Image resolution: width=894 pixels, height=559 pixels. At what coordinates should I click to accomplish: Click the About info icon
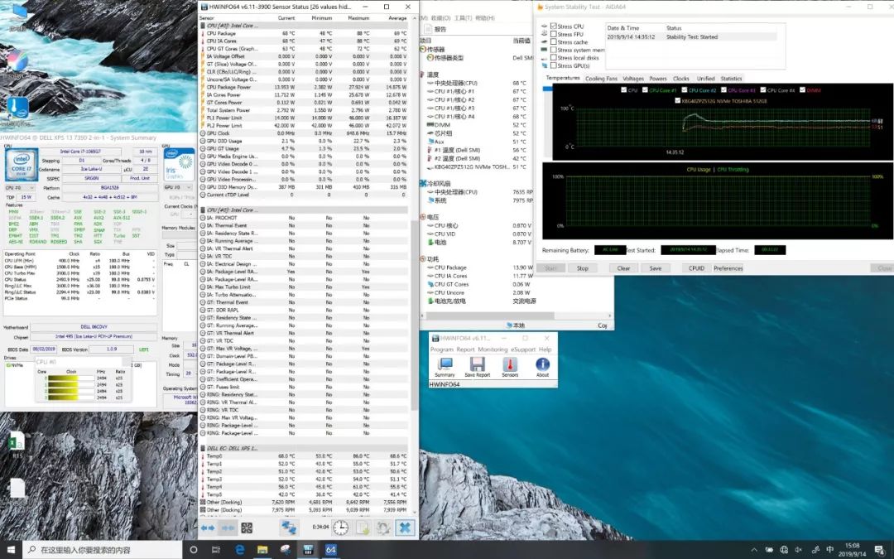point(542,364)
